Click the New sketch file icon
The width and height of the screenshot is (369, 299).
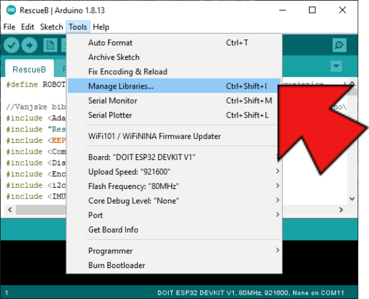tap(51, 45)
